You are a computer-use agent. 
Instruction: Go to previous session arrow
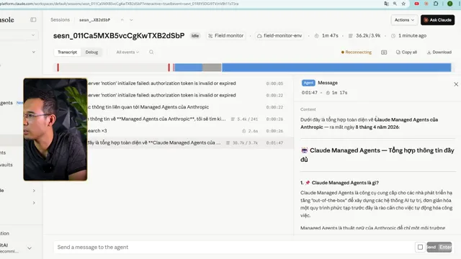122,20
